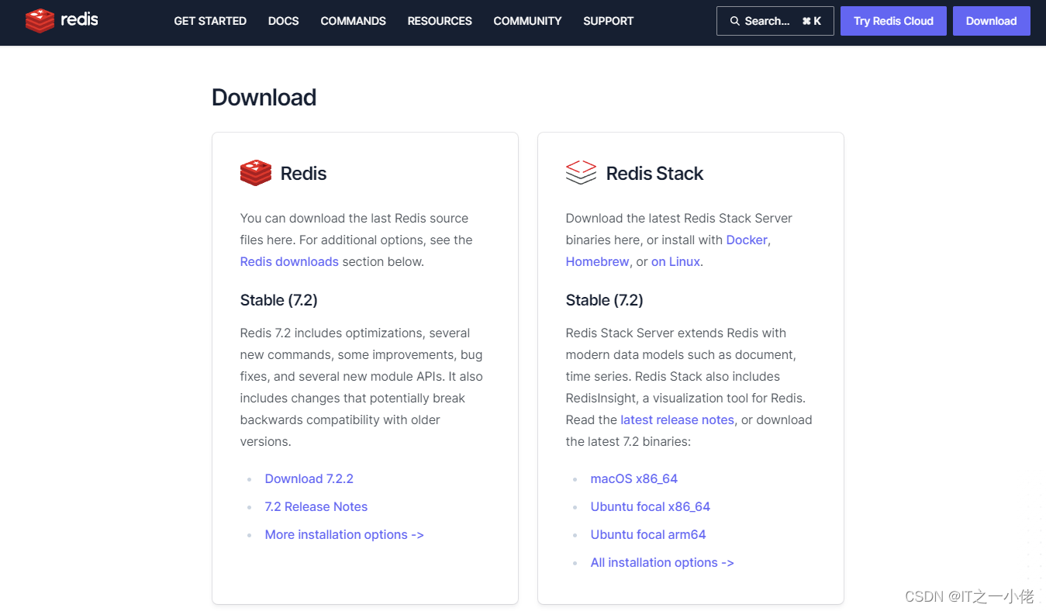This screenshot has width=1046, height=611.
Task: Open the latest release notes link
Action: pos(677,419)
